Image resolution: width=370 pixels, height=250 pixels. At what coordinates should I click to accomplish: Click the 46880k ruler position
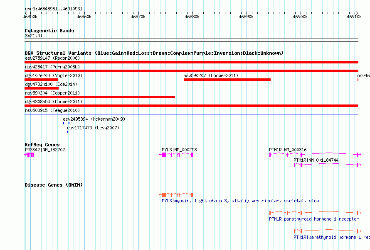(192, 17)
